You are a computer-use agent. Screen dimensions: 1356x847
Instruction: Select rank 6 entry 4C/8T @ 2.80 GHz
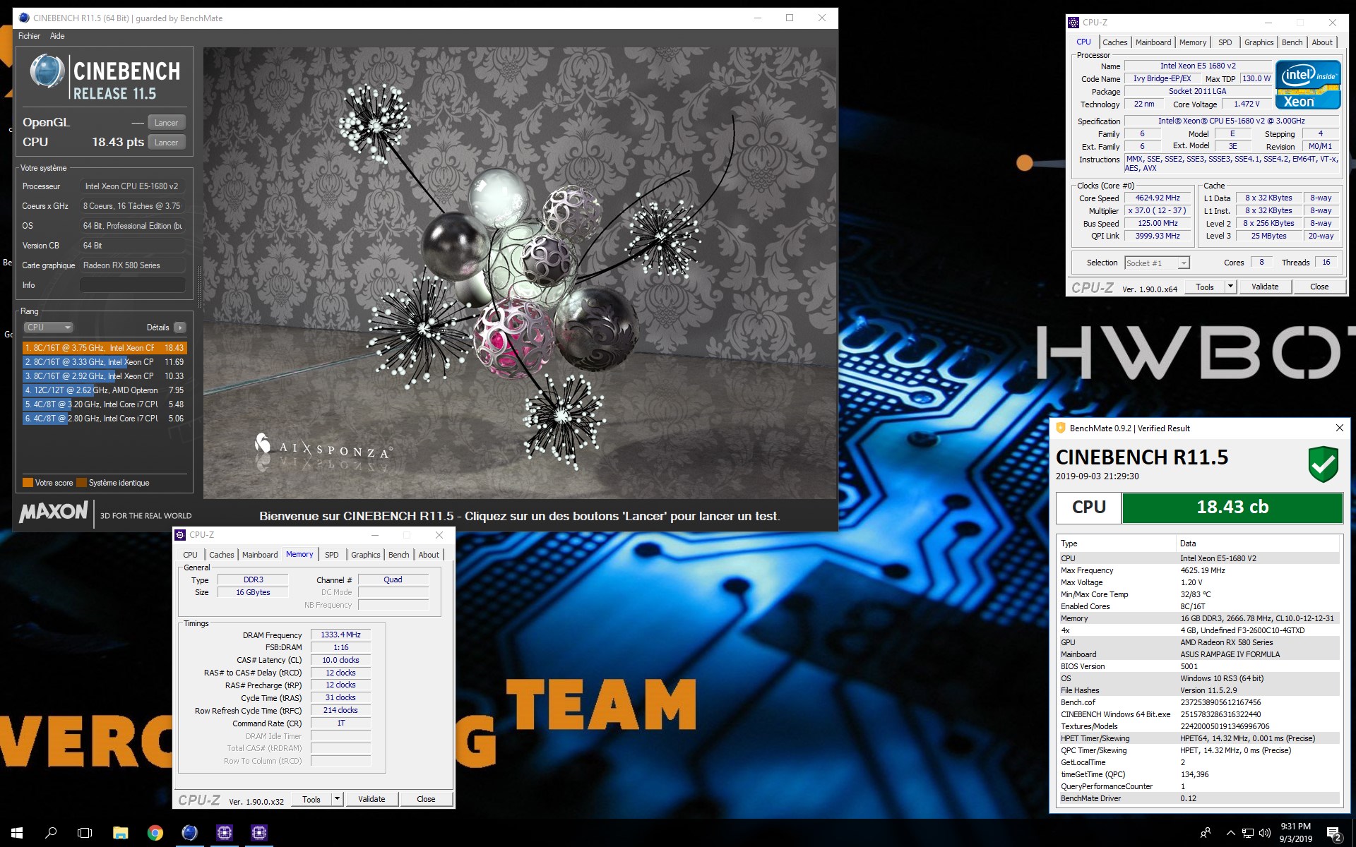click(x=105, y=419)
